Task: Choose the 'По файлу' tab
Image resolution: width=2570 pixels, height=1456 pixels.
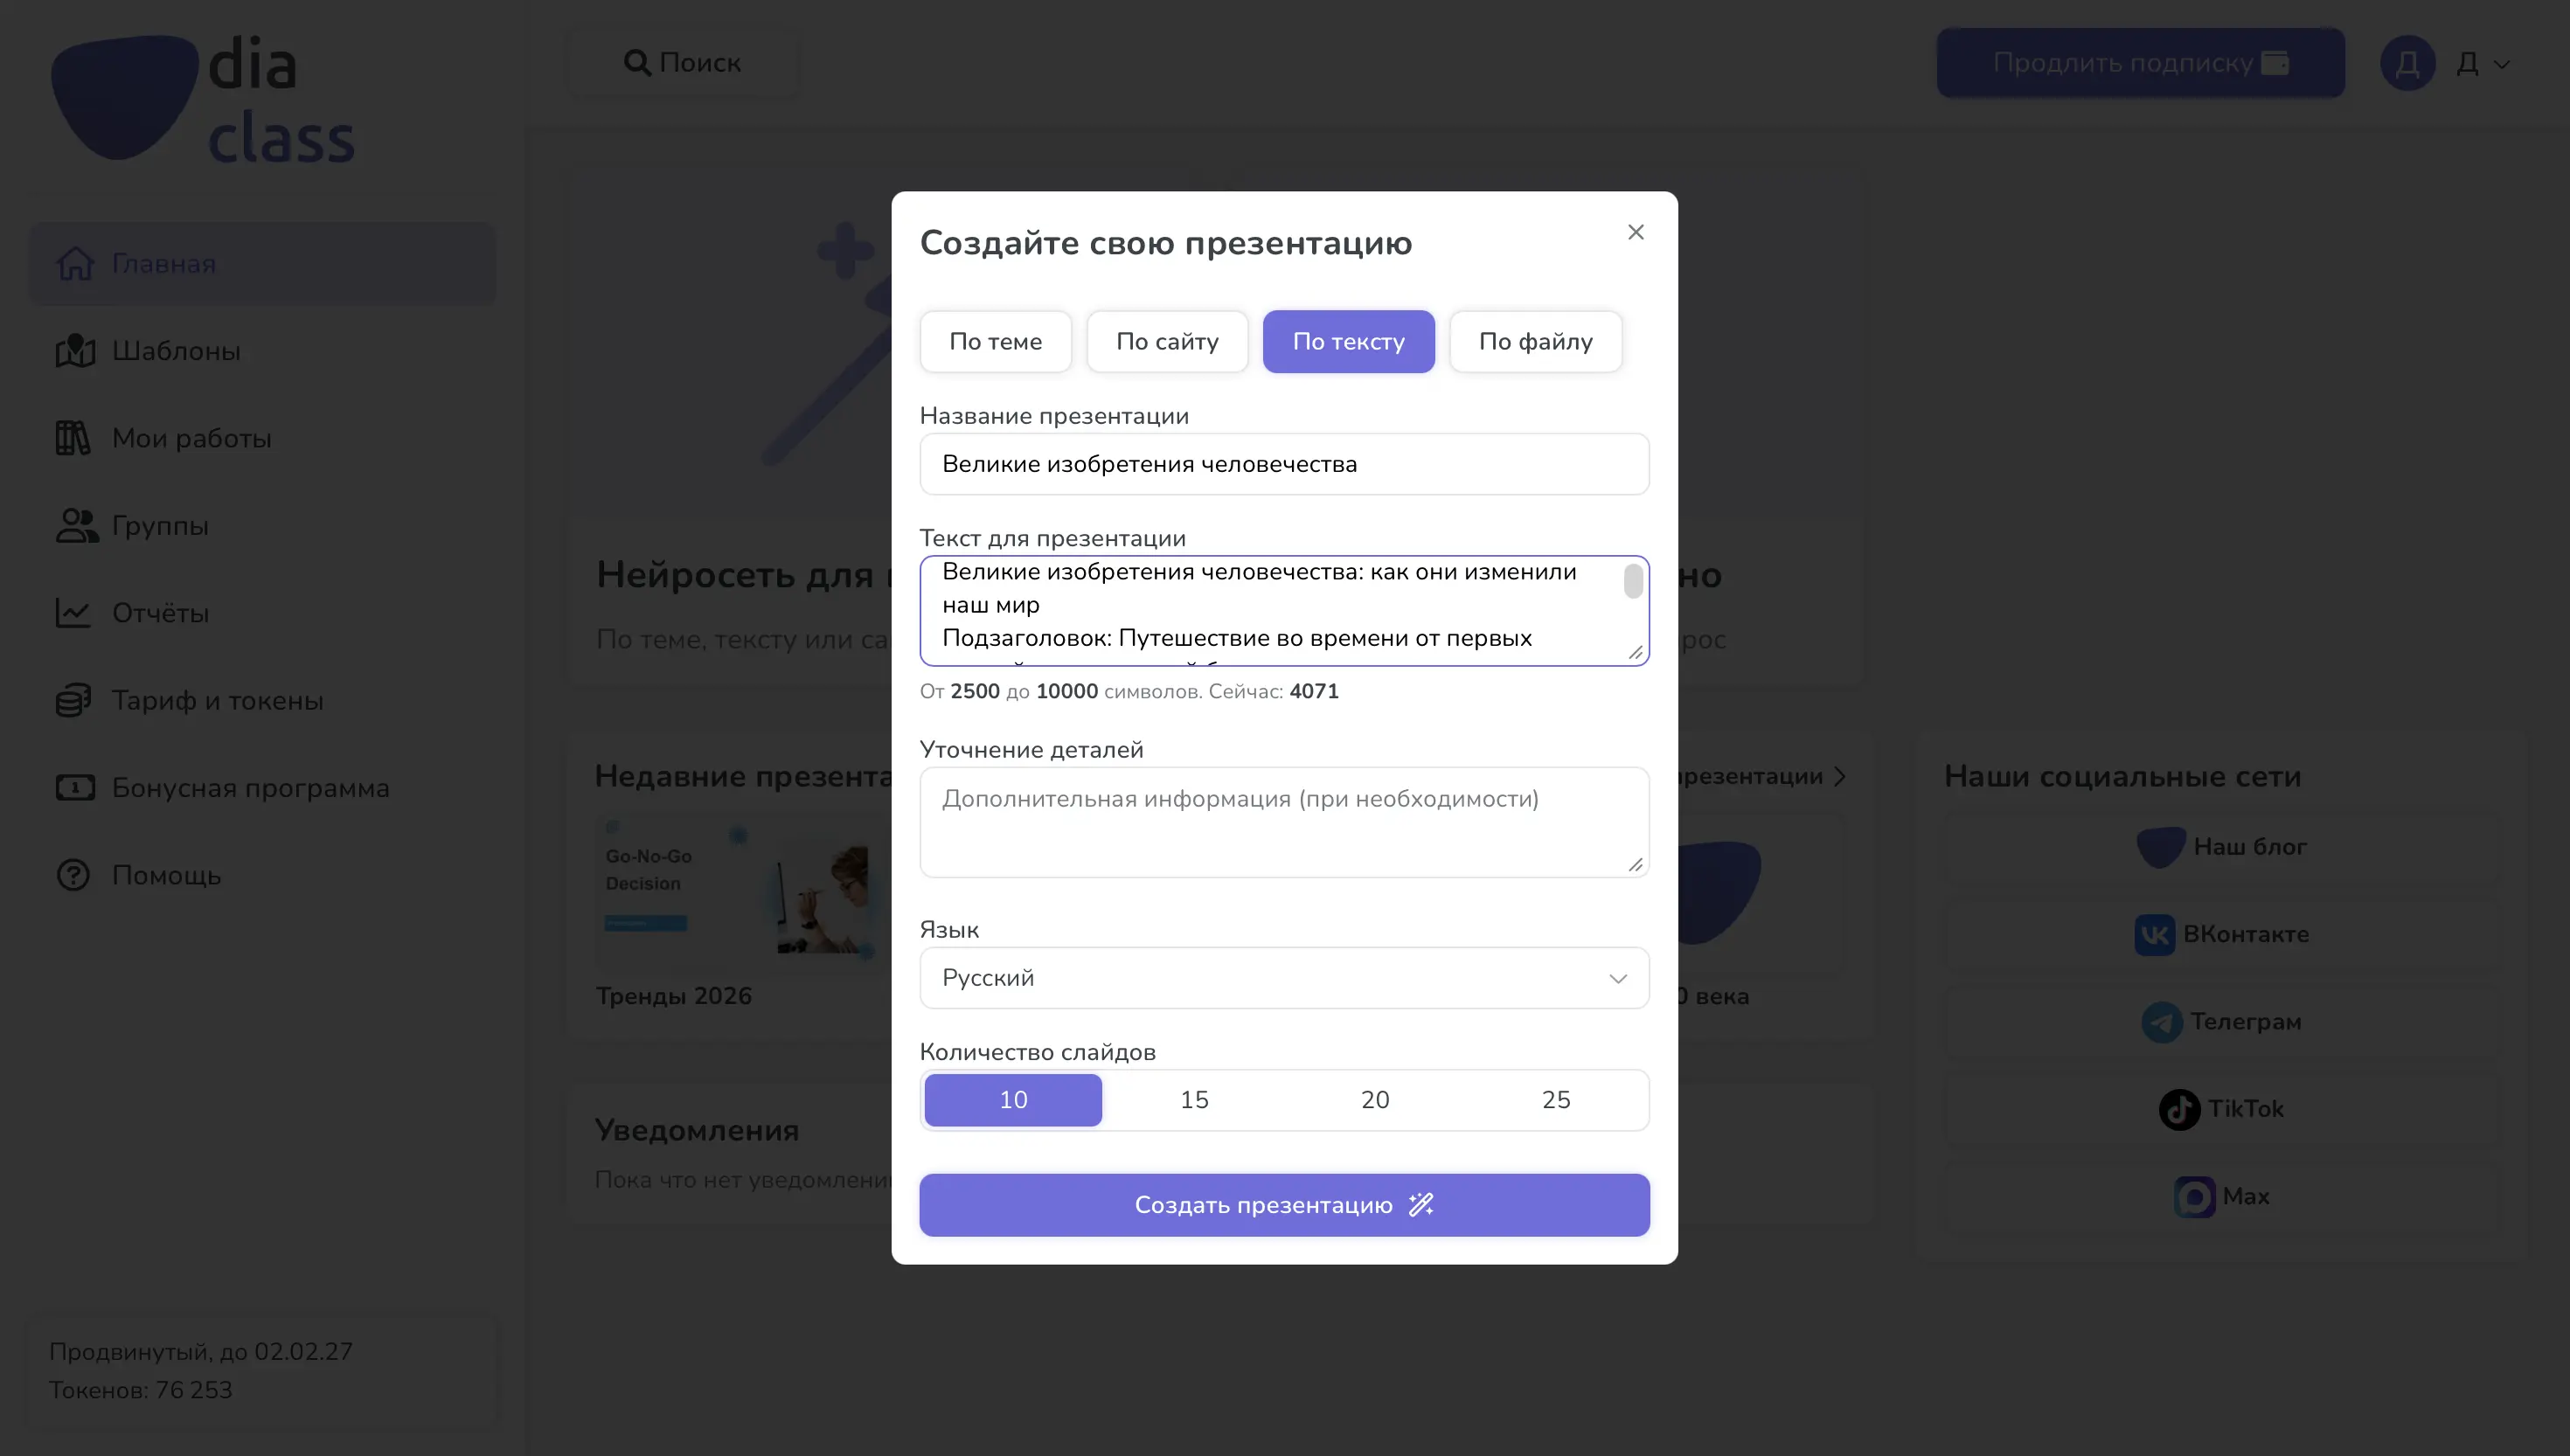Action: click(1535, 342)
